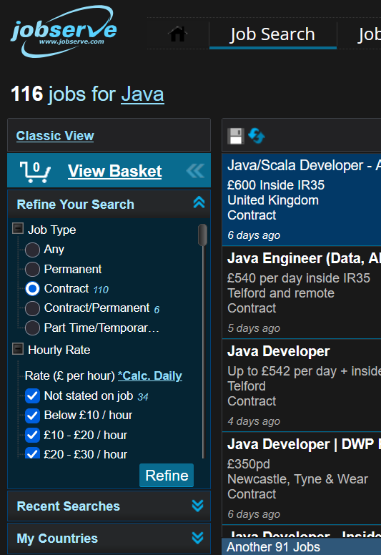Image resolution: width=381 pixels, height=555 pixels.
Task: Open View Basket link
Action: point(114,171)
